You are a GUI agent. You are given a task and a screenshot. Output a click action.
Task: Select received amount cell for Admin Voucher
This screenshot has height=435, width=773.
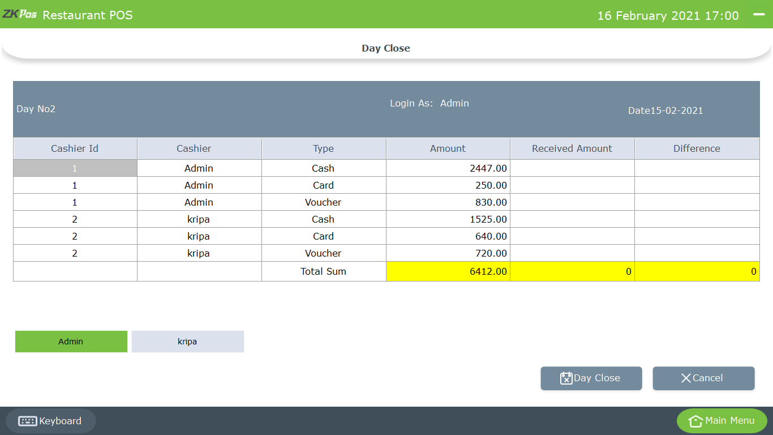tap(572, 202)
